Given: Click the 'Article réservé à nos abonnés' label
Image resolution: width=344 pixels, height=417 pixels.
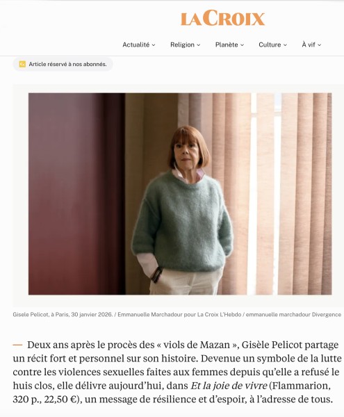Looking at the screenshot, I should (67, 64).
